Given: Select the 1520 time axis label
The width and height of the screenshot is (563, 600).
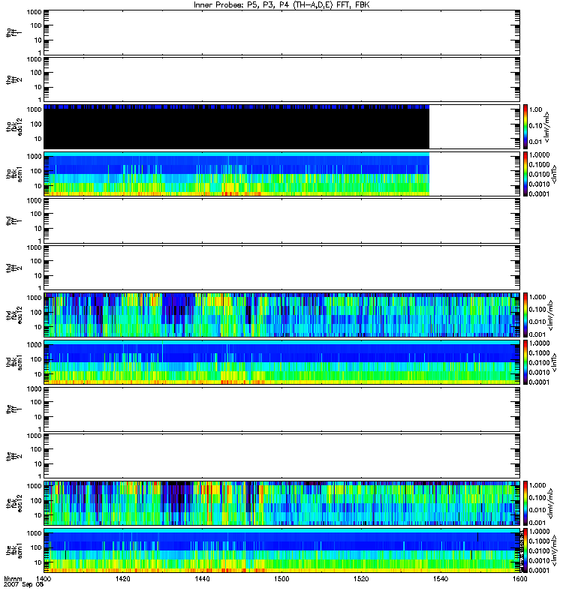Looking at the screenshot, I should pyautogui.click(x=361, y=578).
